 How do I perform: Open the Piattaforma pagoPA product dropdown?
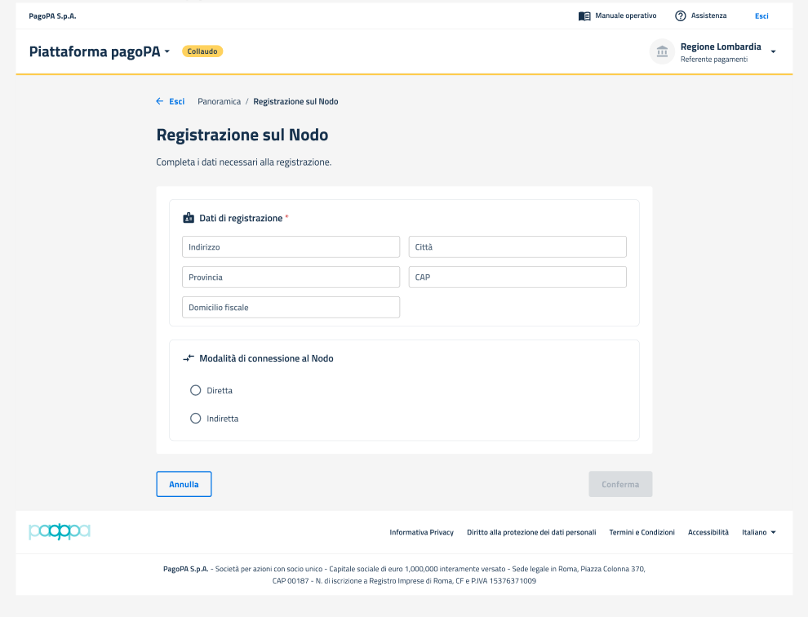[x=100, y=51]
